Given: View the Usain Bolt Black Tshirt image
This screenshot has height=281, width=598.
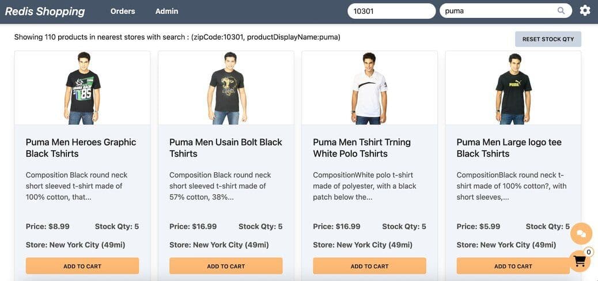Looking at the screenshot, I should click(x=226, y=88).
